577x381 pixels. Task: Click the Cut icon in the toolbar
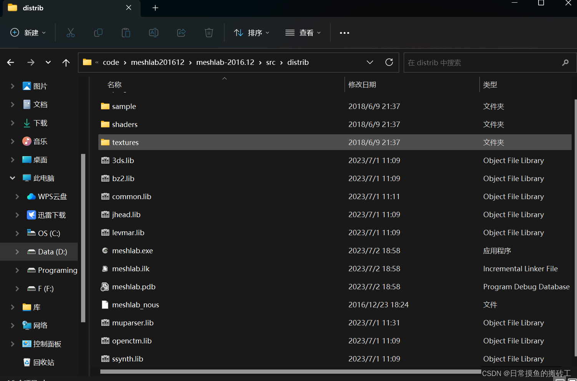tap(71, 33)
